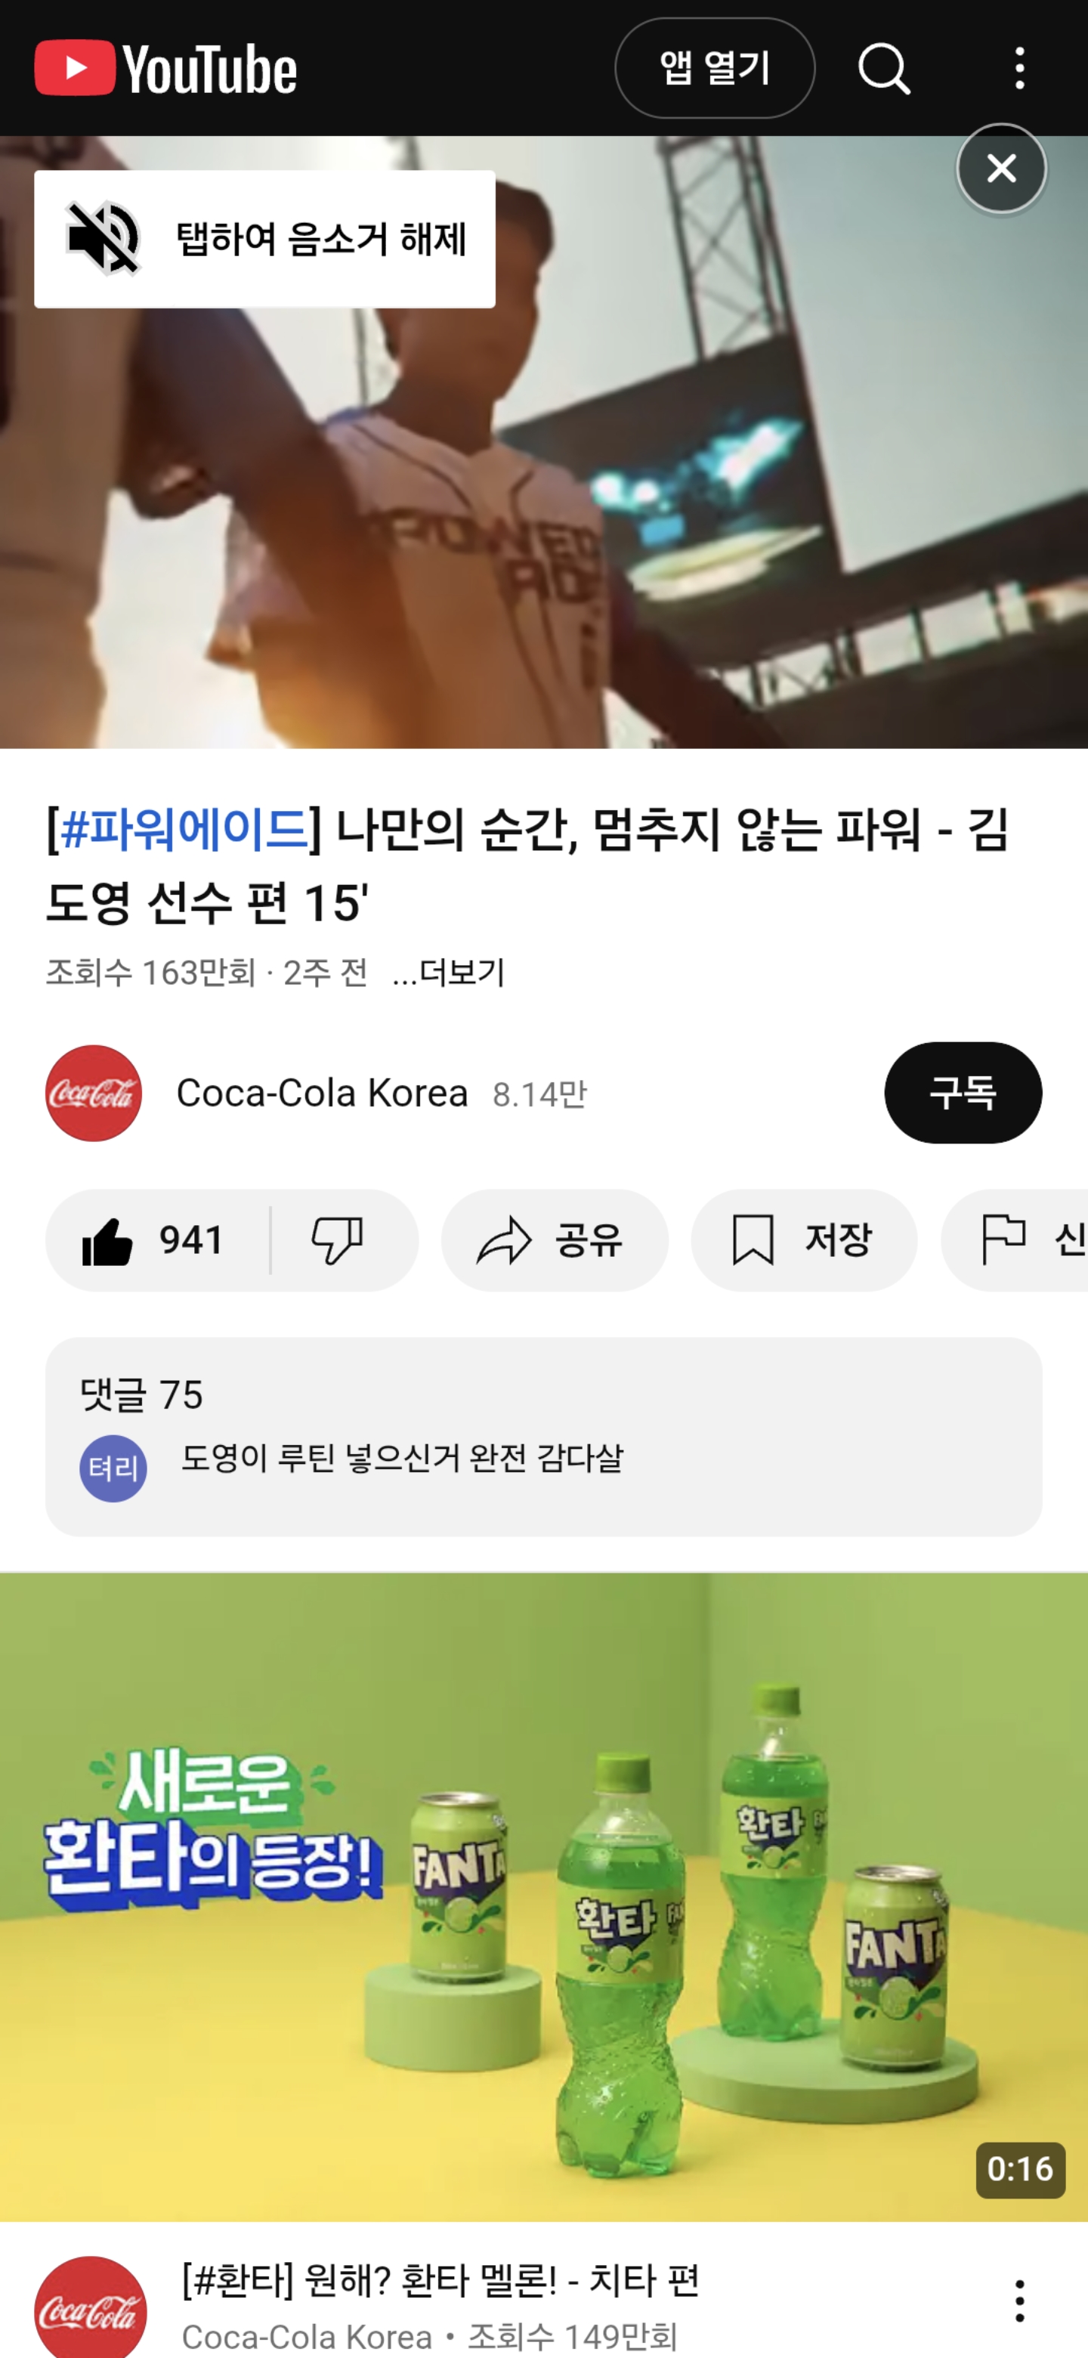Tap the unmute banner on video

(x=264, y=239)
